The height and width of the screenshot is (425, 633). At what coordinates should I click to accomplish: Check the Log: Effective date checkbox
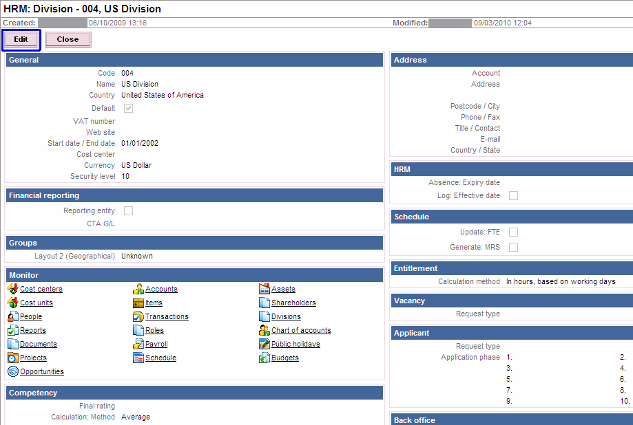click(513, 195)
